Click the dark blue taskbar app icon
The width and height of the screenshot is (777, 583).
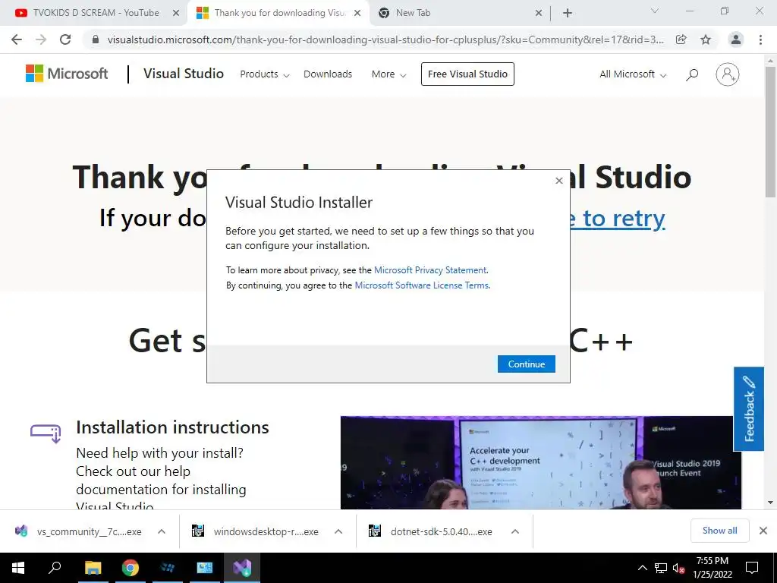click(x=168, y=568)
